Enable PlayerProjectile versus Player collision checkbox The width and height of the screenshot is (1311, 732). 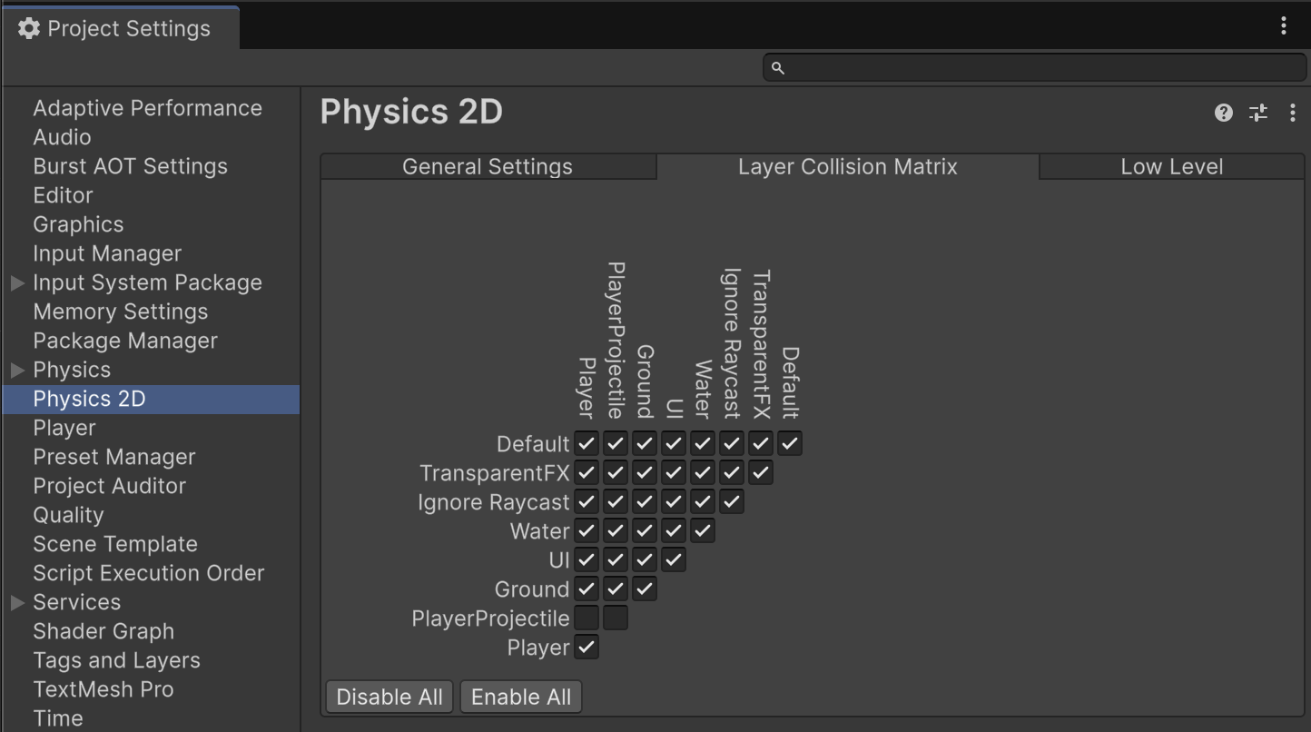click(x=586, y=618)
